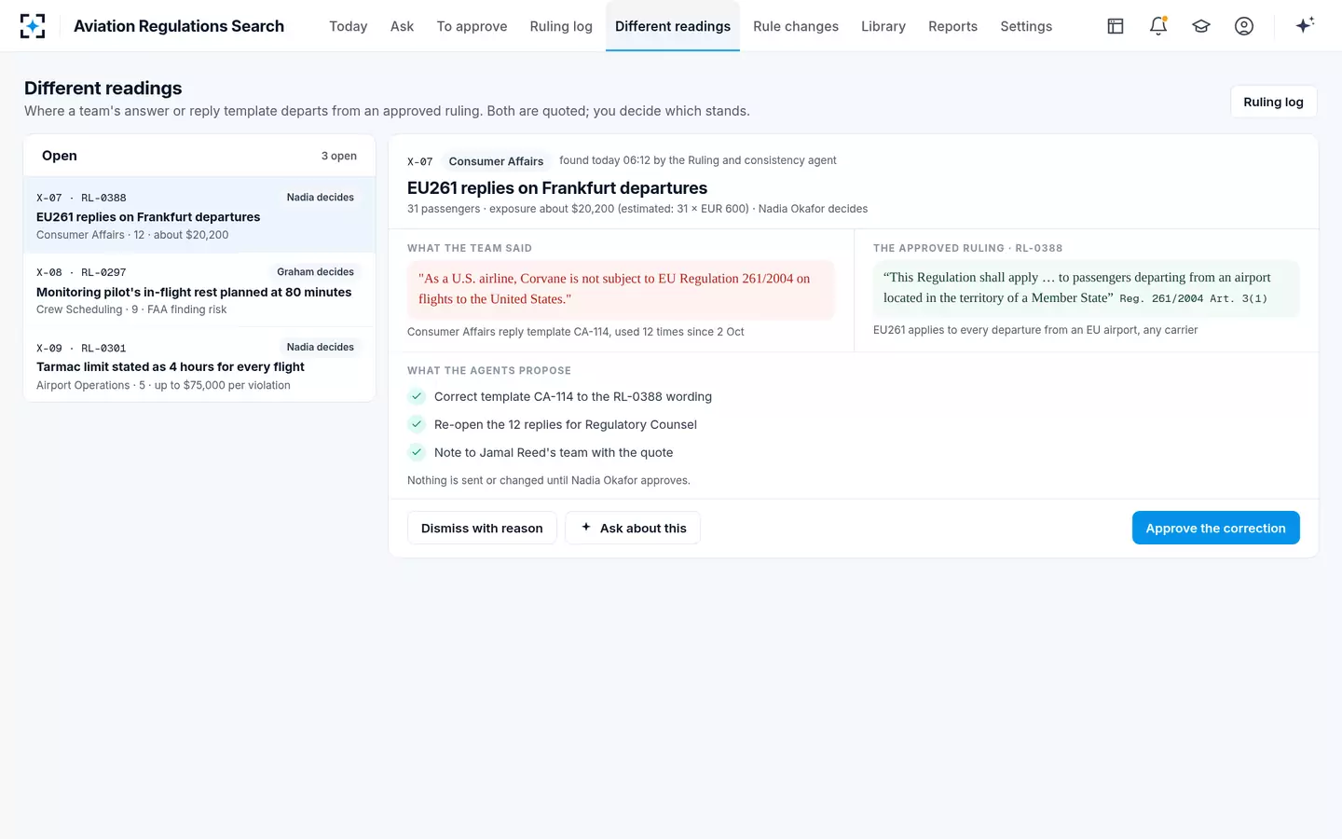The image size is (1342, 839).
Task: Select the Ruling log tab in navigation
Action: (x=561, y=26)
